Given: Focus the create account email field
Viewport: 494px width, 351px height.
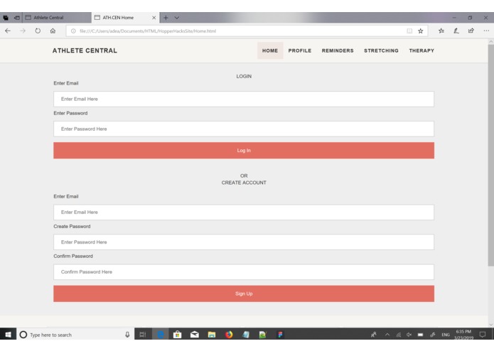Looking at the screenshot, I should (x=244, y=212).
